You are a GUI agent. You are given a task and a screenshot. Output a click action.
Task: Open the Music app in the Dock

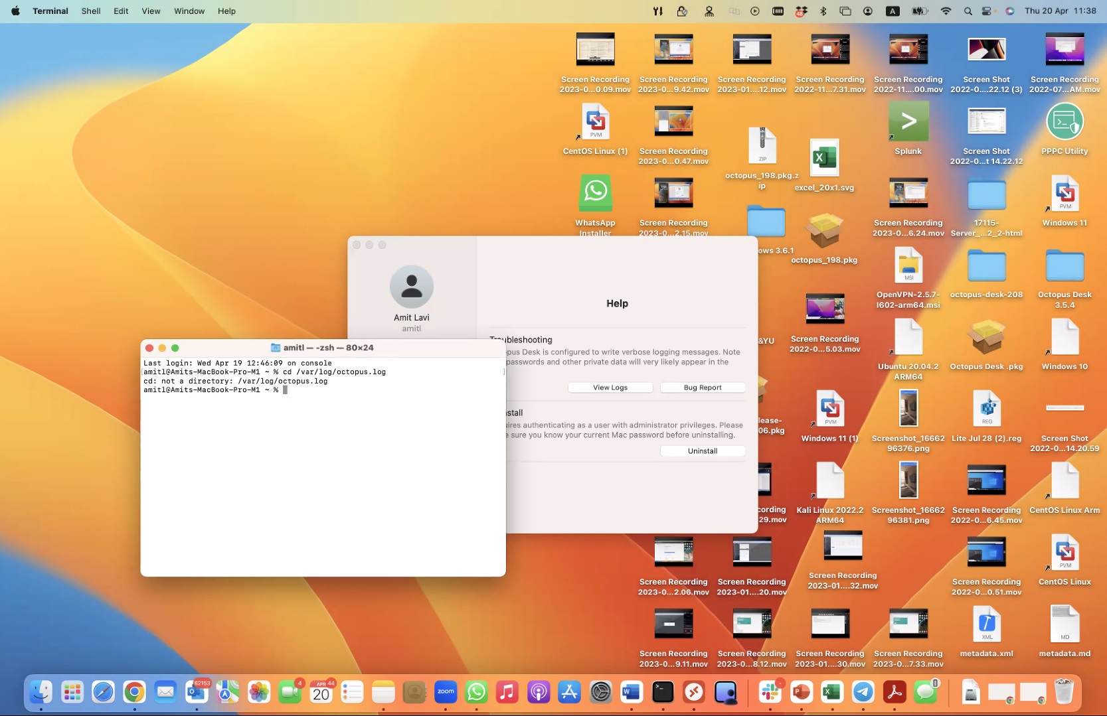[507, 693]
